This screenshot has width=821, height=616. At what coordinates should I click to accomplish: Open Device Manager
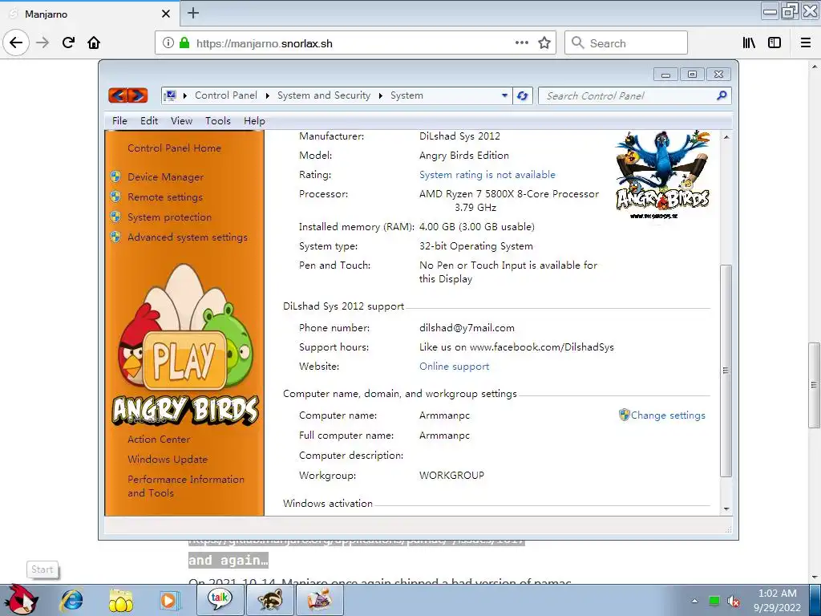click(165, 177)
